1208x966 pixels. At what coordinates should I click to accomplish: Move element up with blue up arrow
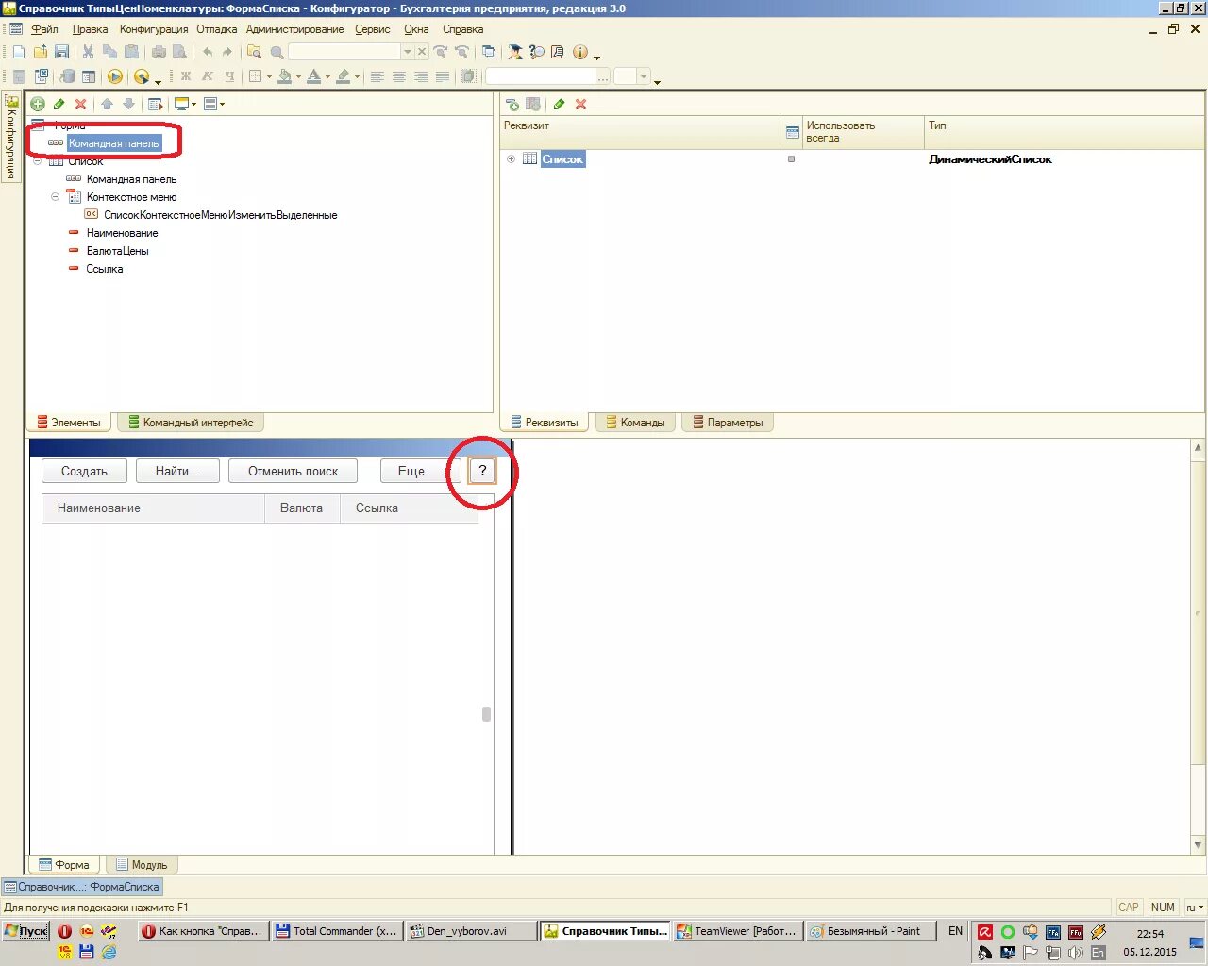[x=107, y=104]
